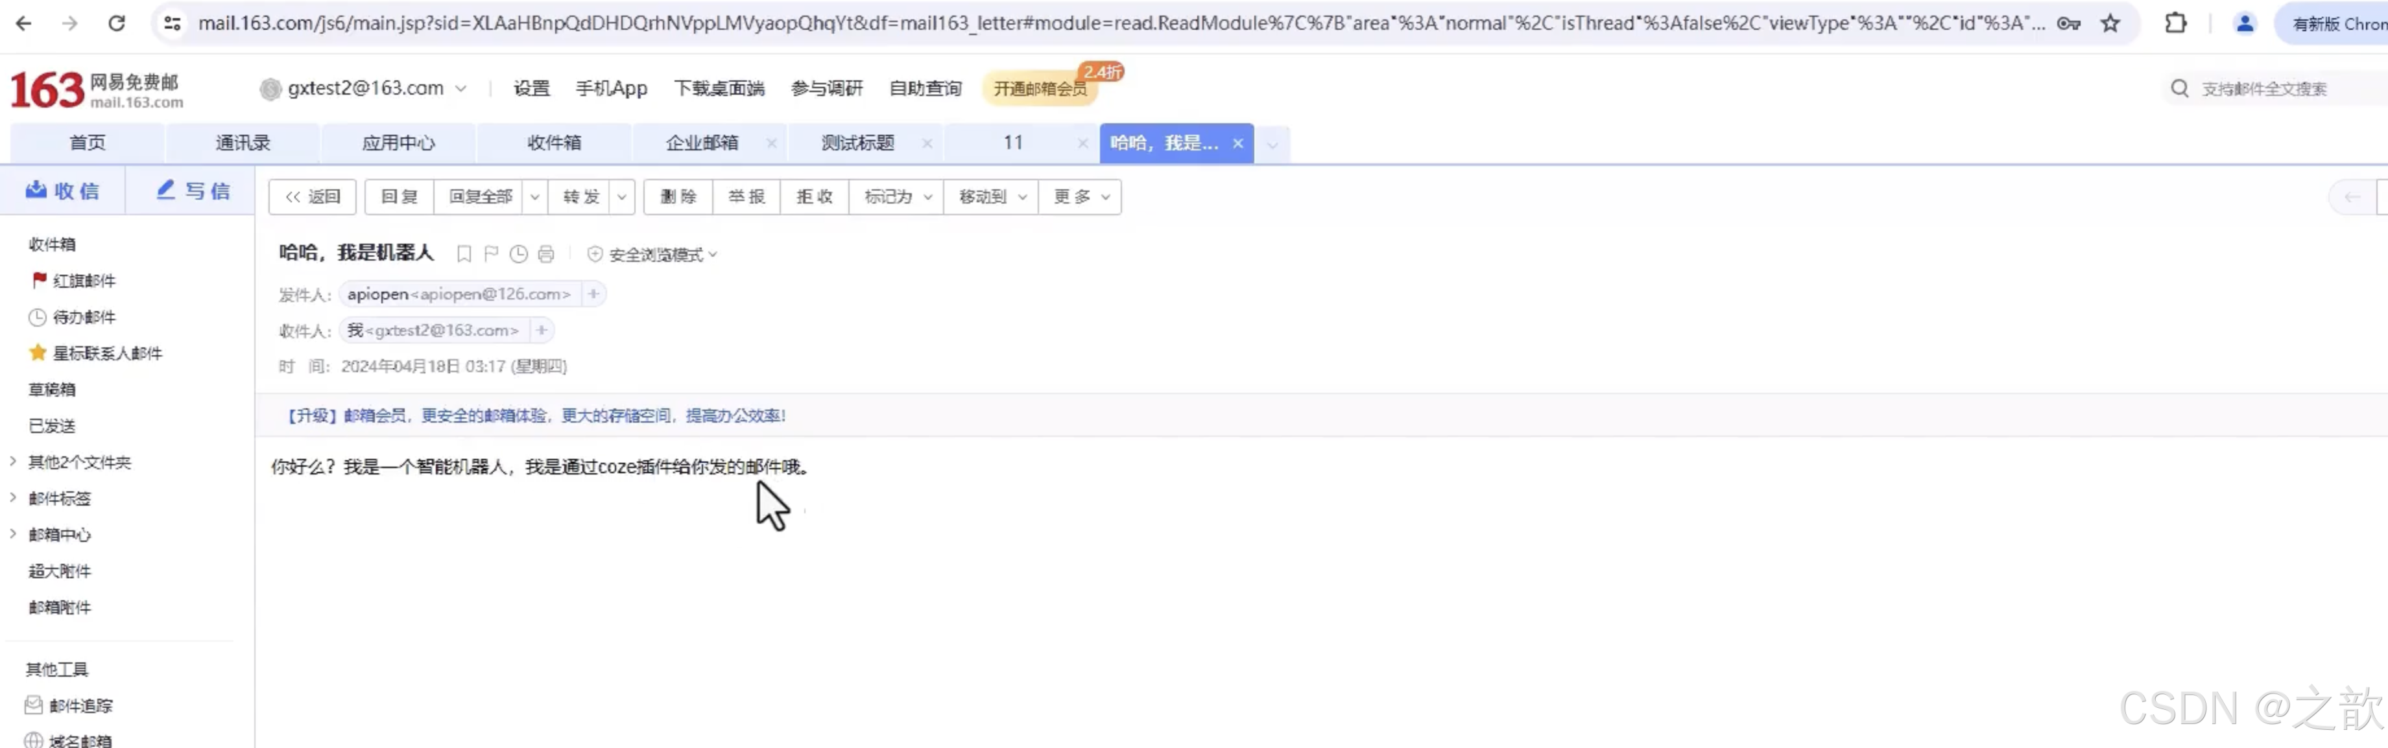Click the clock to-do icon near the subject

518,254
